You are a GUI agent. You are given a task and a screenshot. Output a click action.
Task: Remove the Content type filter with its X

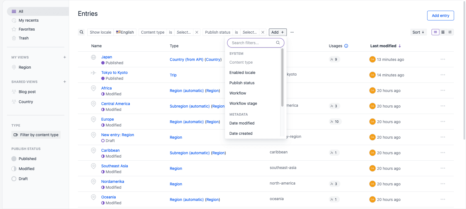[197, 32]
